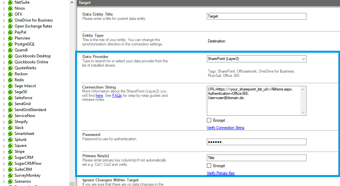The width and height of the screenshot is (340, 186).
Task: Select the Stripe connector icon
Action: 10,152
